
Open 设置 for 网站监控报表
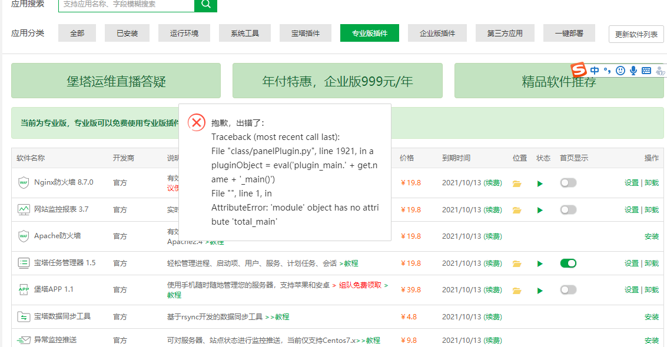point(631,210)
